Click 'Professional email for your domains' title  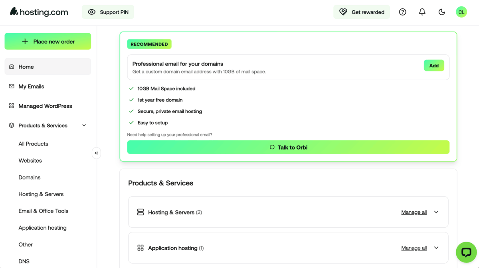[178, 64]
